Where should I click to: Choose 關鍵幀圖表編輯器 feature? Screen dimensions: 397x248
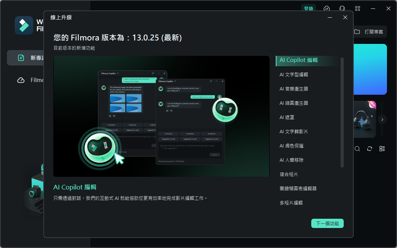click(x=298, y=189)
